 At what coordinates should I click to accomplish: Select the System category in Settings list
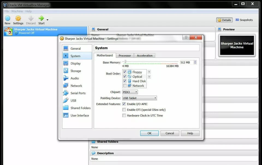click(x=77, y=56)
